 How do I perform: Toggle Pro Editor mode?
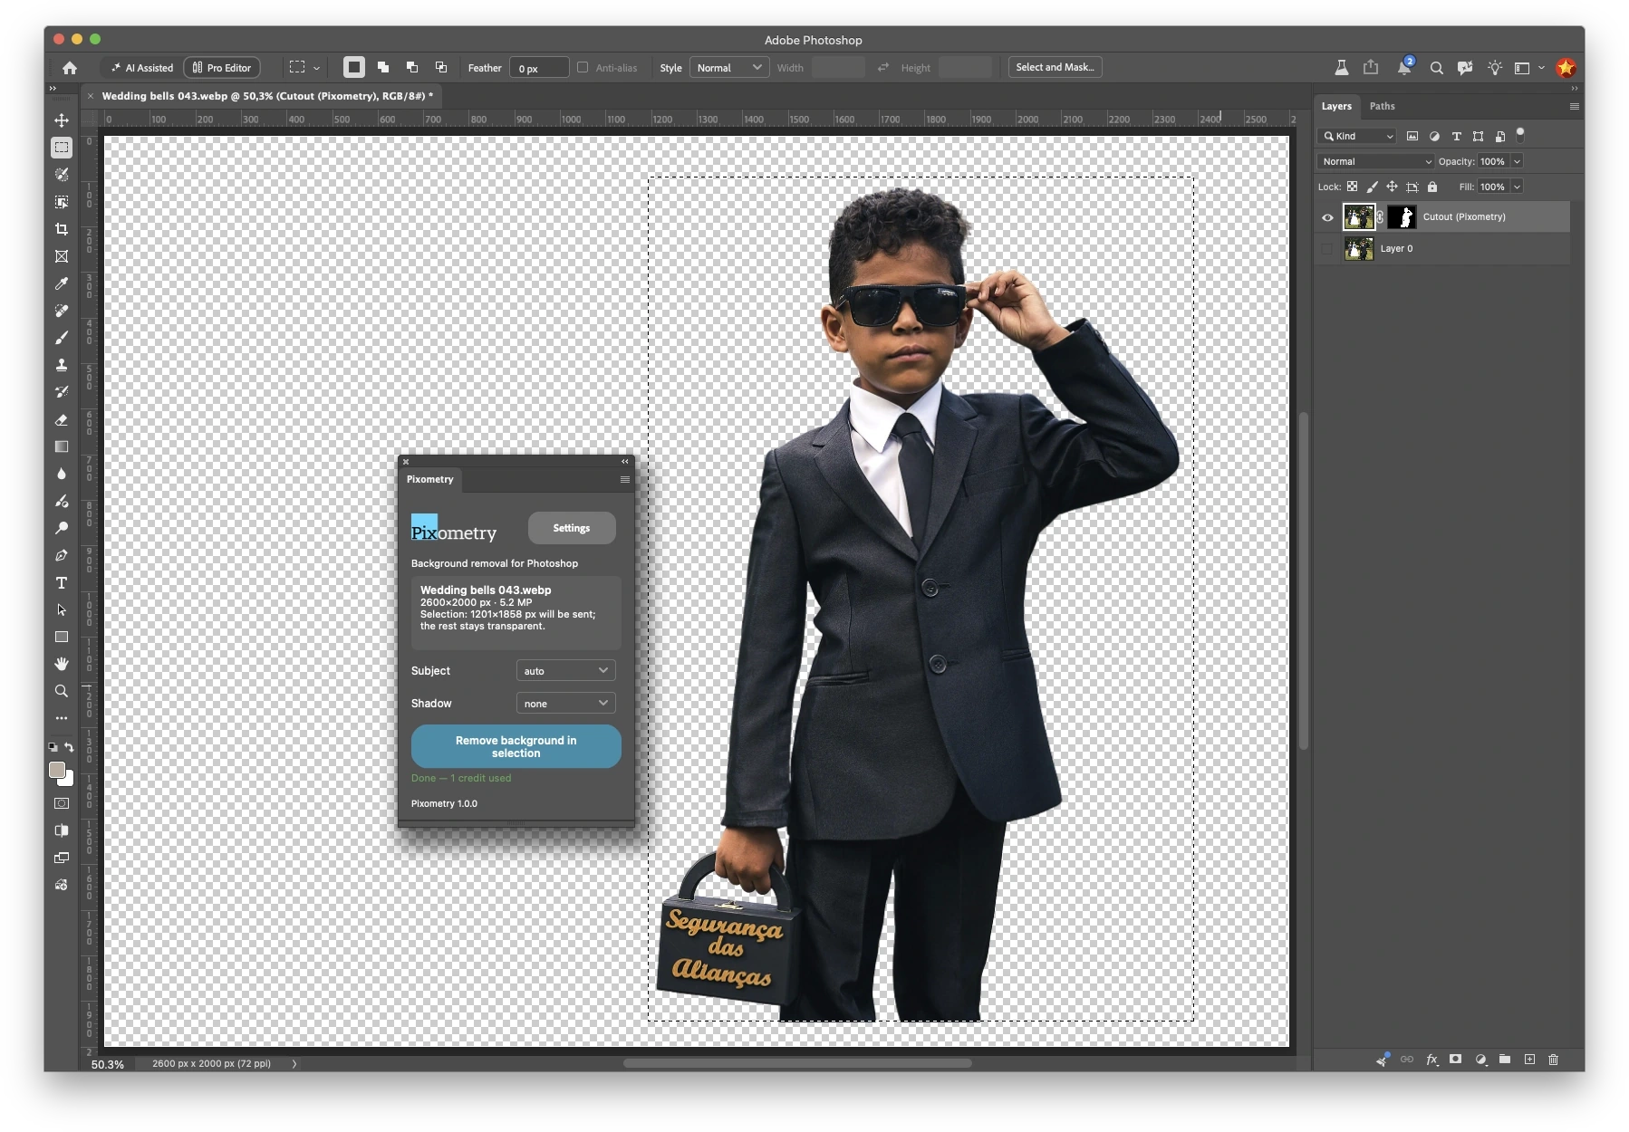tap(222, 68)
